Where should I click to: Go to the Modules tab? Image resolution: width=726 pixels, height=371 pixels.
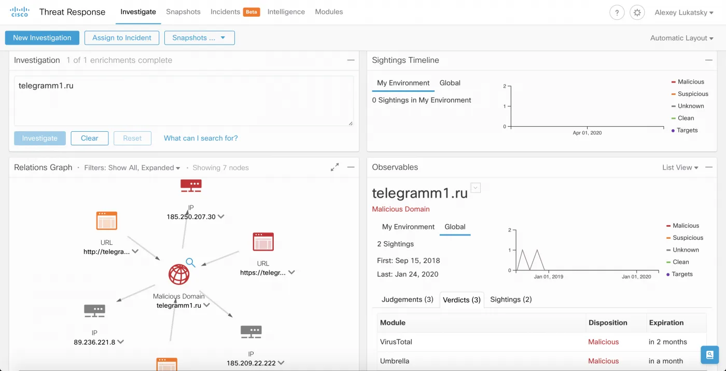pyautogui.click(x=329, y=12)
